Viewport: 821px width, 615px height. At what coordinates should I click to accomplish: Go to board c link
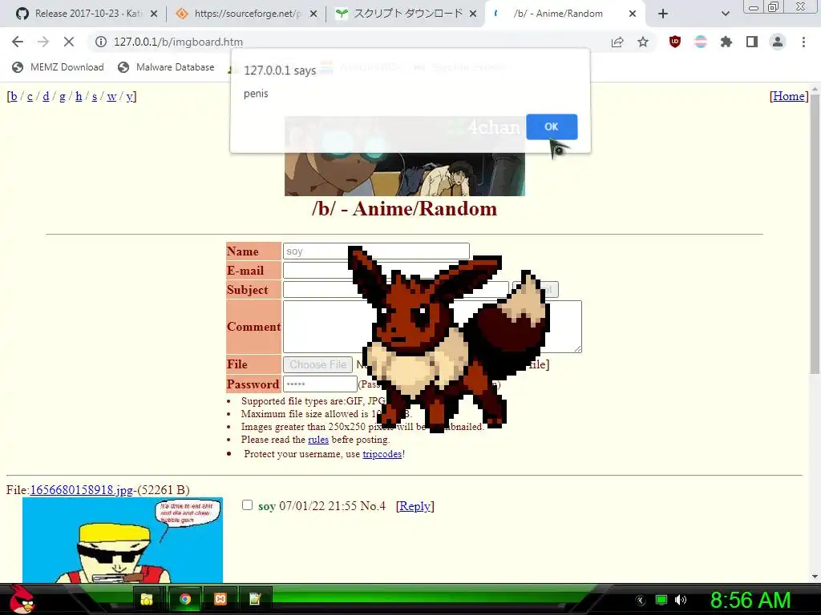(x=30, y=96)
